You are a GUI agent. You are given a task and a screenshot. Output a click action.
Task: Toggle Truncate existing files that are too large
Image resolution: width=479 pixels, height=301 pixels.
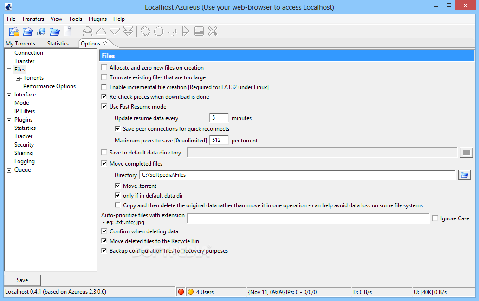point(104,77)
